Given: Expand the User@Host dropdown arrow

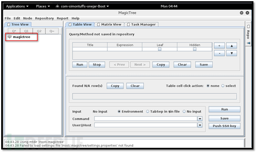Looking at the screenshot, I should (x=200, y=125).
